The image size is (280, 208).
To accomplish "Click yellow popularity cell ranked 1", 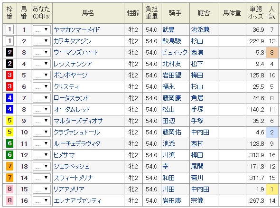I will click(x=272, y=189).
